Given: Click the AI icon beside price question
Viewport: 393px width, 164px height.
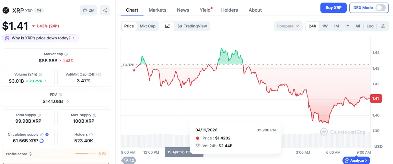Looking at the screenshot, I should (7, 38).
